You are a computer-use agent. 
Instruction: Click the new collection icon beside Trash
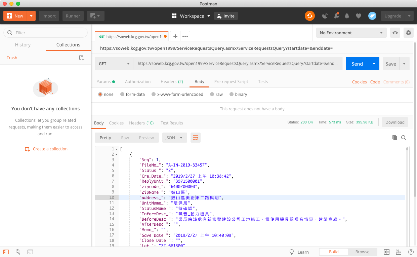pos(81,58)
